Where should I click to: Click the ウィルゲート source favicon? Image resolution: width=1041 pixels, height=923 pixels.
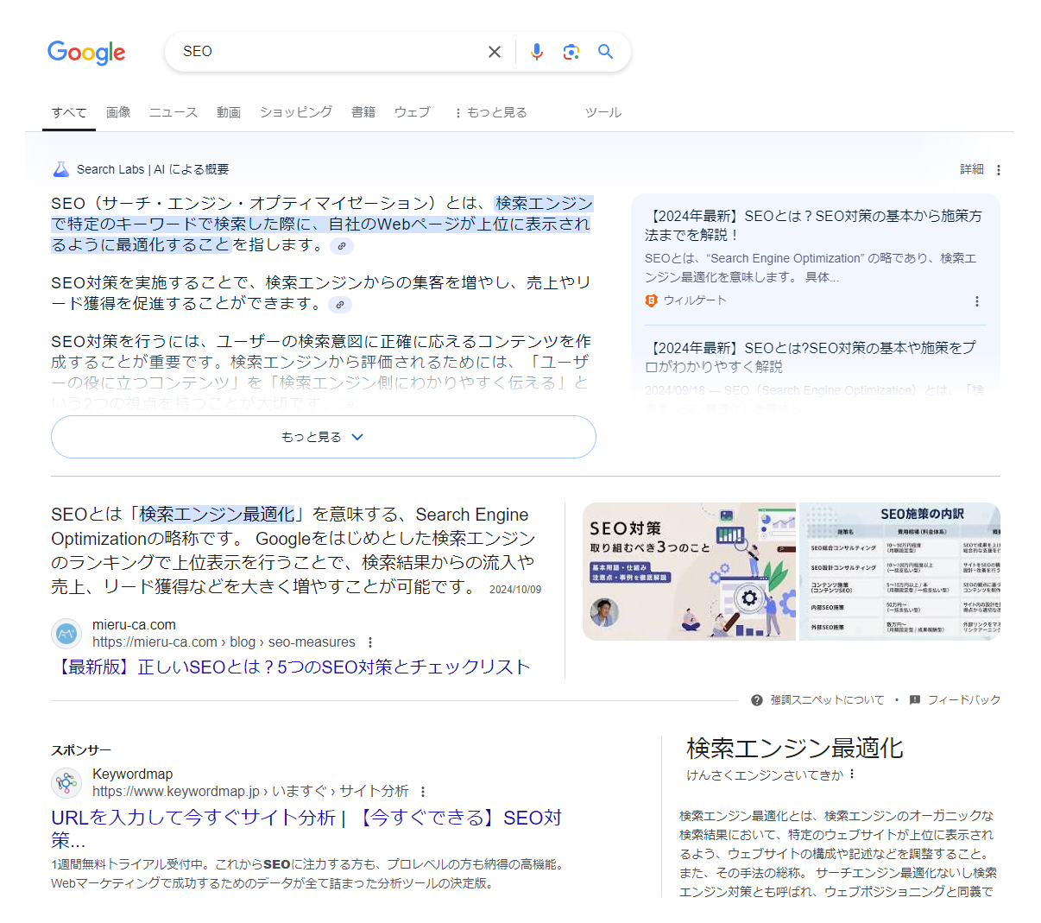pos(652,300)
